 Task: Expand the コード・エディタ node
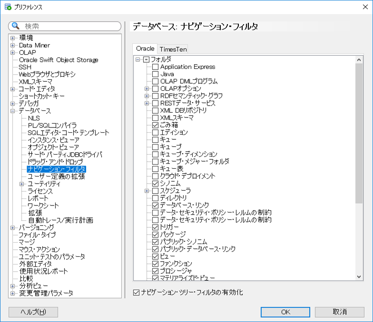pyautogui.click(x=12, y=89)
